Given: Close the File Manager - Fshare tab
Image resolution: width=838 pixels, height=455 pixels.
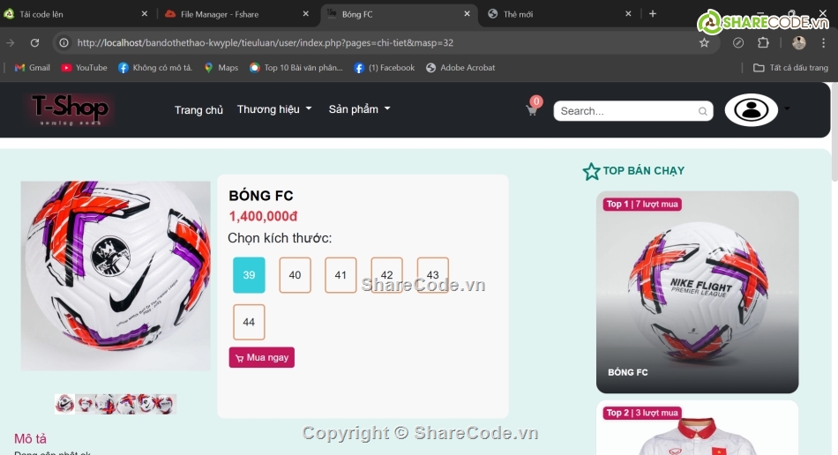Looking at the screenshot, I should click(306, 14).
